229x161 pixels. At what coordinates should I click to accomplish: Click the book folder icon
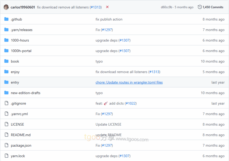click(7, 61)
